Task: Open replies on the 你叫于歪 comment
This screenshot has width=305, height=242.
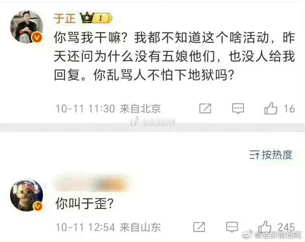Action: click(x=232, y=227)
